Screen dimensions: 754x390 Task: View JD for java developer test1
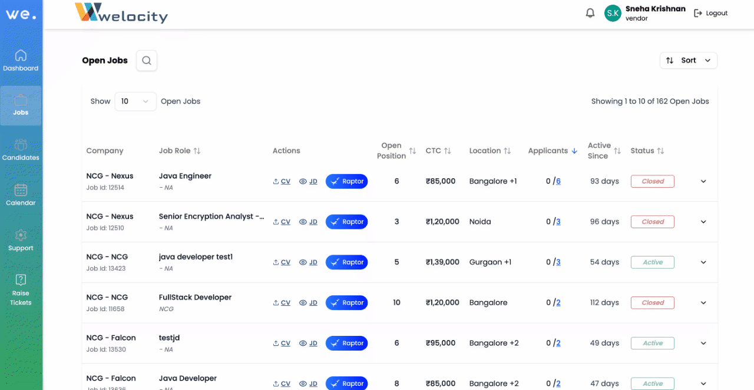[x=308, y=262]
